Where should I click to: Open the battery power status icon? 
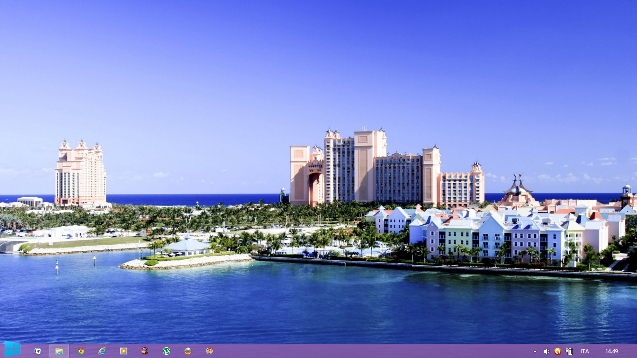(569, 351)
